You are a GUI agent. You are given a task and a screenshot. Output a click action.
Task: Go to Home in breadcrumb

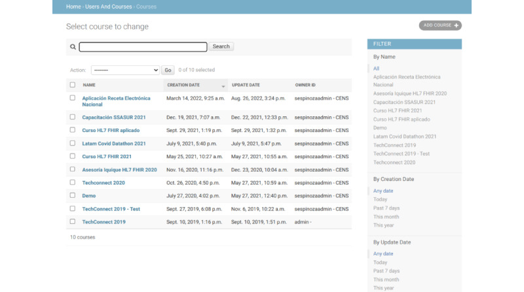73,7
